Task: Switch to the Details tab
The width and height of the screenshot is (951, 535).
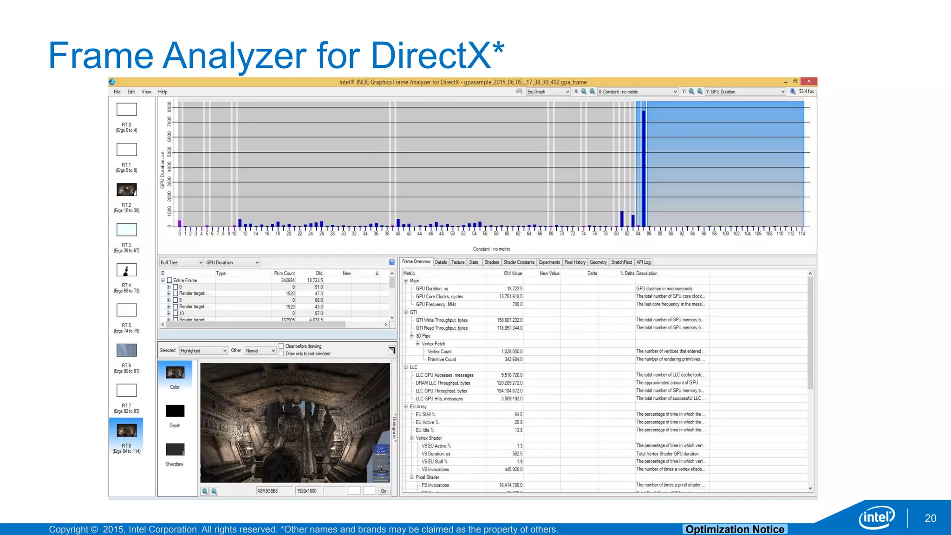Action: coord(441,262)
